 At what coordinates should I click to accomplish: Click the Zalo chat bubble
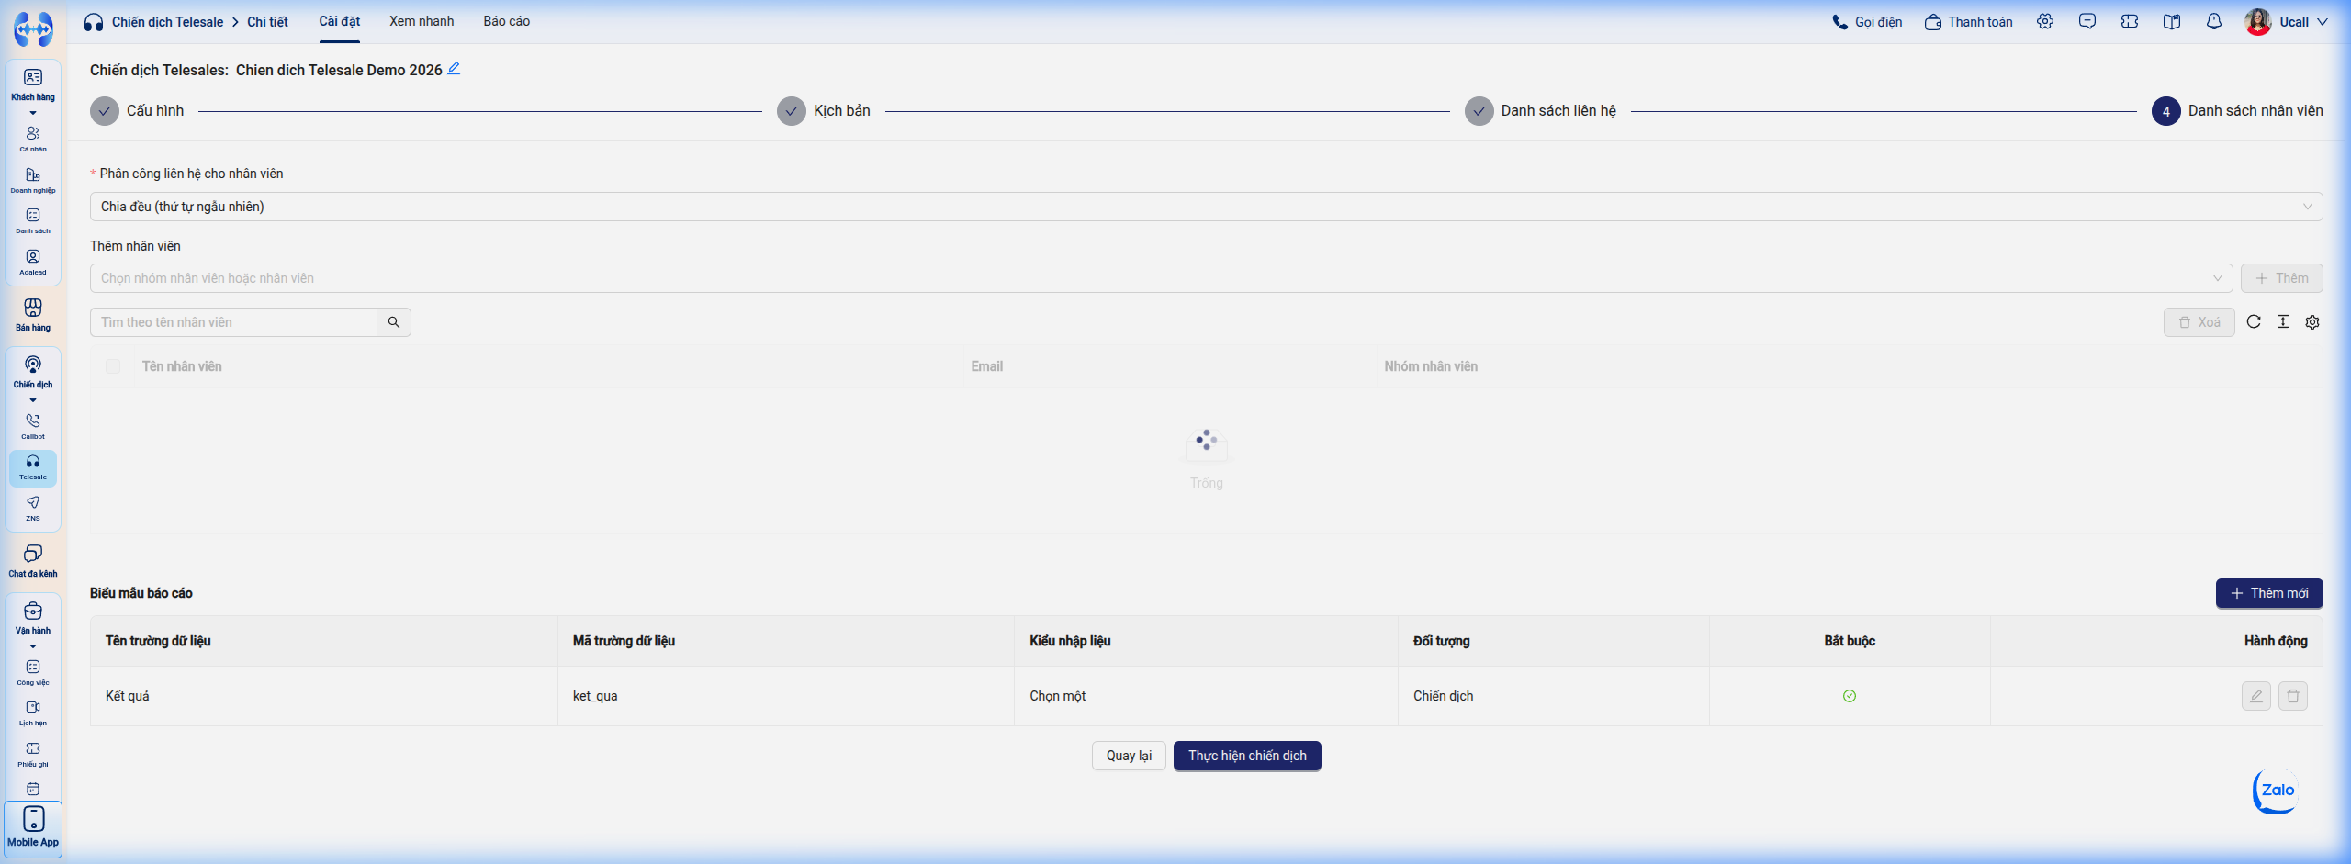pyautogui.click(x=2277, y=791)
